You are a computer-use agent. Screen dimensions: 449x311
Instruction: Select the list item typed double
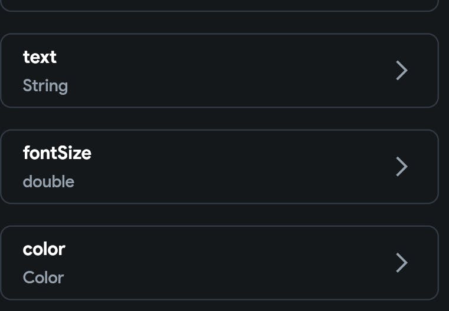pyautogui.click(x=219, y=167)
